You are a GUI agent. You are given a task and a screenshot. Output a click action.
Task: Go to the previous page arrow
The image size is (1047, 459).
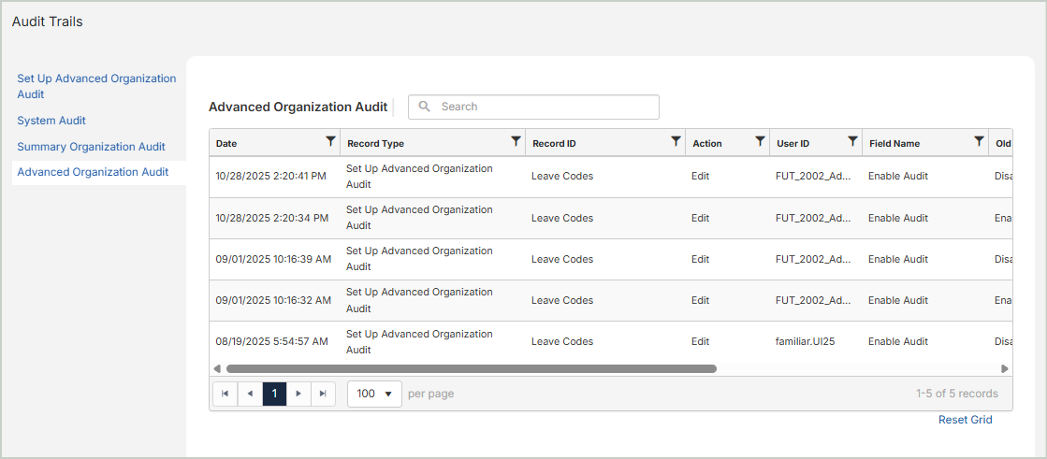tap(250, 394)
